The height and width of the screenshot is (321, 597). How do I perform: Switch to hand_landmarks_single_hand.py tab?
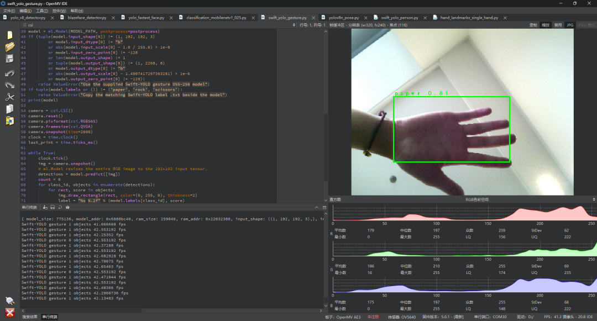click(x=469, y=18)
